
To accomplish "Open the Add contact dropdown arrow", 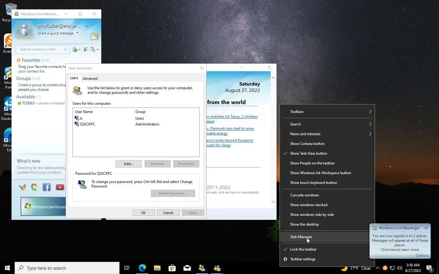I will tap(80, 49).
